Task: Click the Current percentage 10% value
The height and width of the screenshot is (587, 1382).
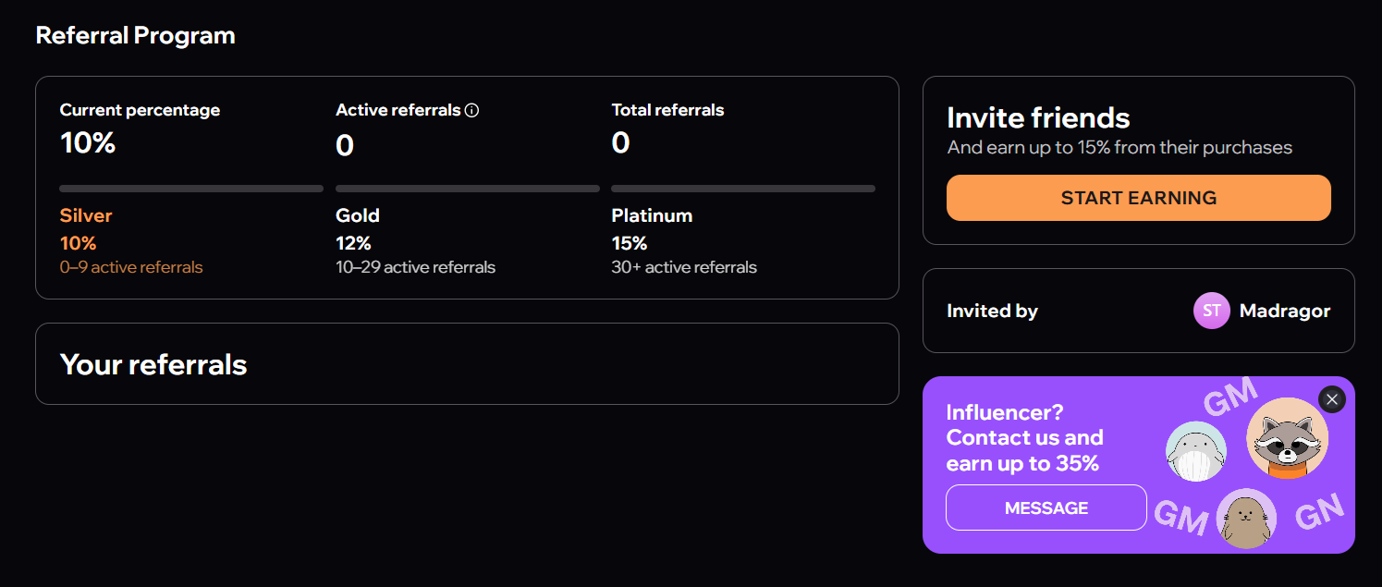Action: tap(88, 142)
